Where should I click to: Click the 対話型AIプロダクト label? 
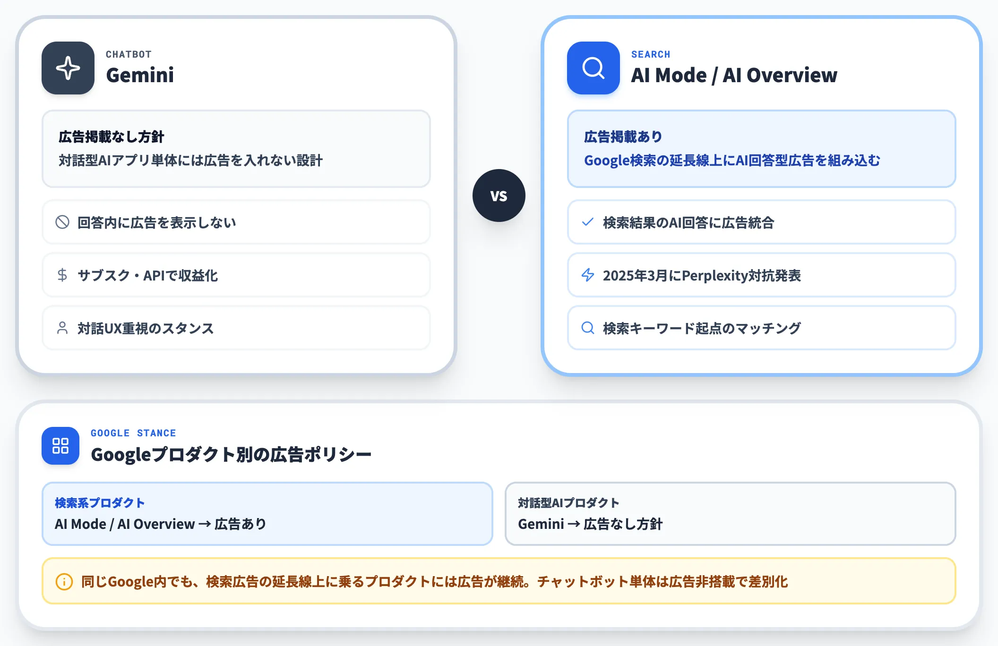568,503
